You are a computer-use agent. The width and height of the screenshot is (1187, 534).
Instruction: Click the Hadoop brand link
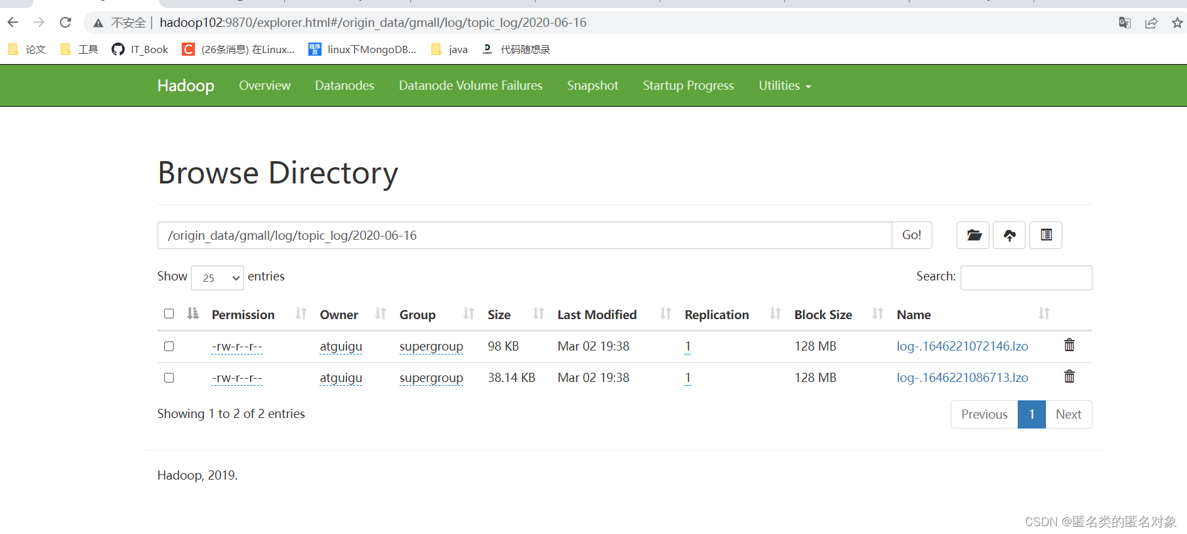tap(186, 86)
